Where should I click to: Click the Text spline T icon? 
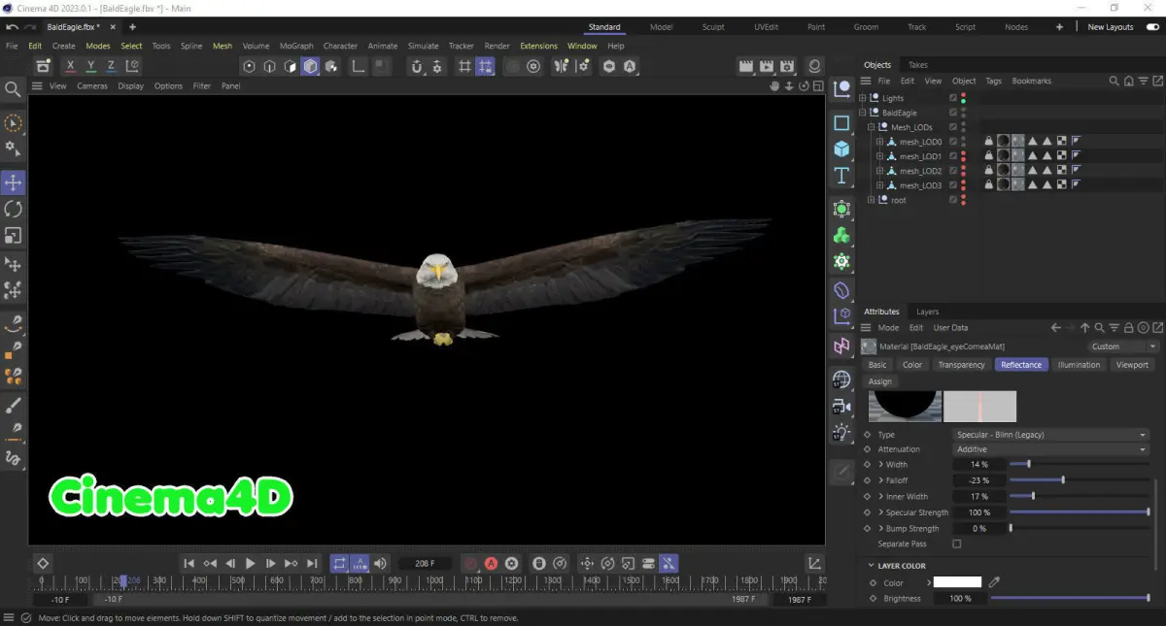coord(841,176)
